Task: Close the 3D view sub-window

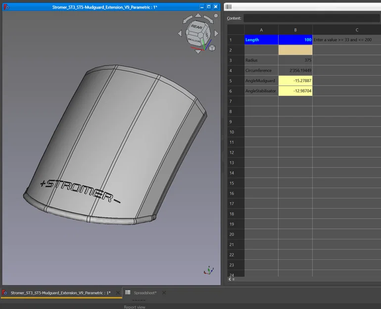Action: tap(216, 7)
